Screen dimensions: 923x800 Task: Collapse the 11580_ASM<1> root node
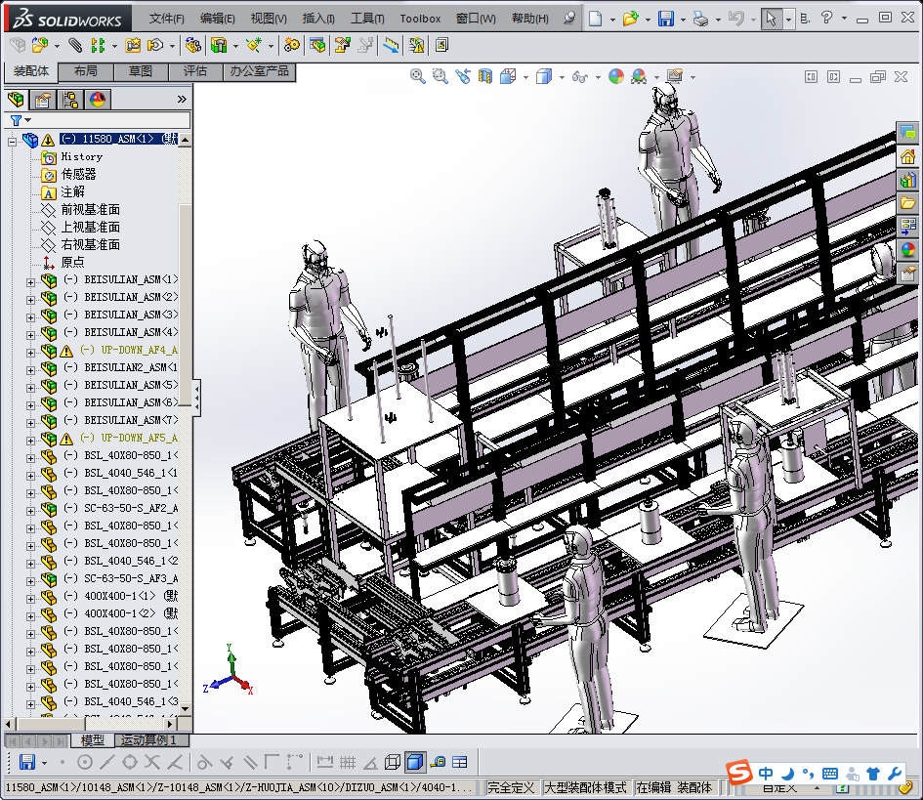point(12,141)
